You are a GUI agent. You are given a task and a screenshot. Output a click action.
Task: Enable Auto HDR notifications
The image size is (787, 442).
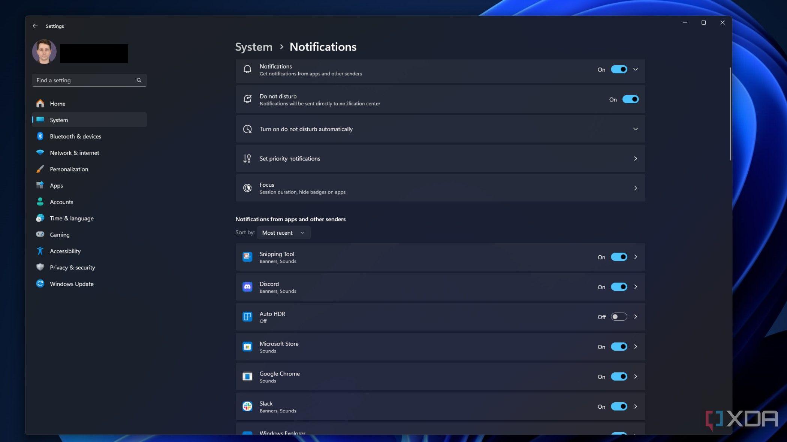pyautogui.click(x=619, y=317)
